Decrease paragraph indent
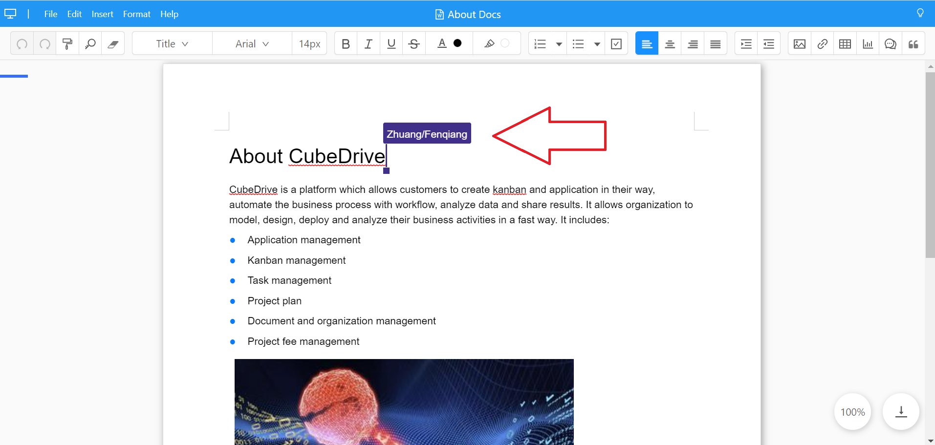Viewport: 935px width, 445px height. 769,44
